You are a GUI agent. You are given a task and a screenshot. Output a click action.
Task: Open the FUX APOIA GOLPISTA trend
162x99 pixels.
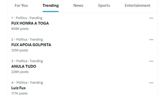click(x=31, y=45)
